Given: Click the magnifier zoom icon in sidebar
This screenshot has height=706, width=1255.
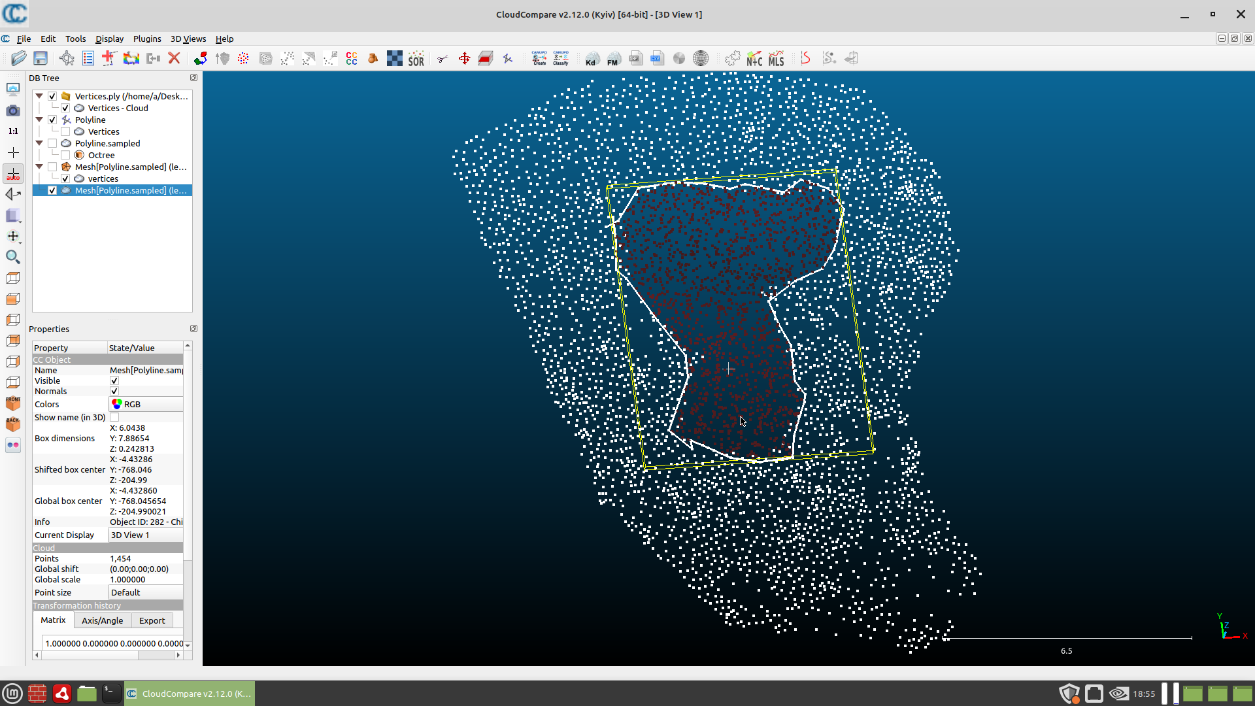Looking at the screenshot, I should (x=13, y=257).
